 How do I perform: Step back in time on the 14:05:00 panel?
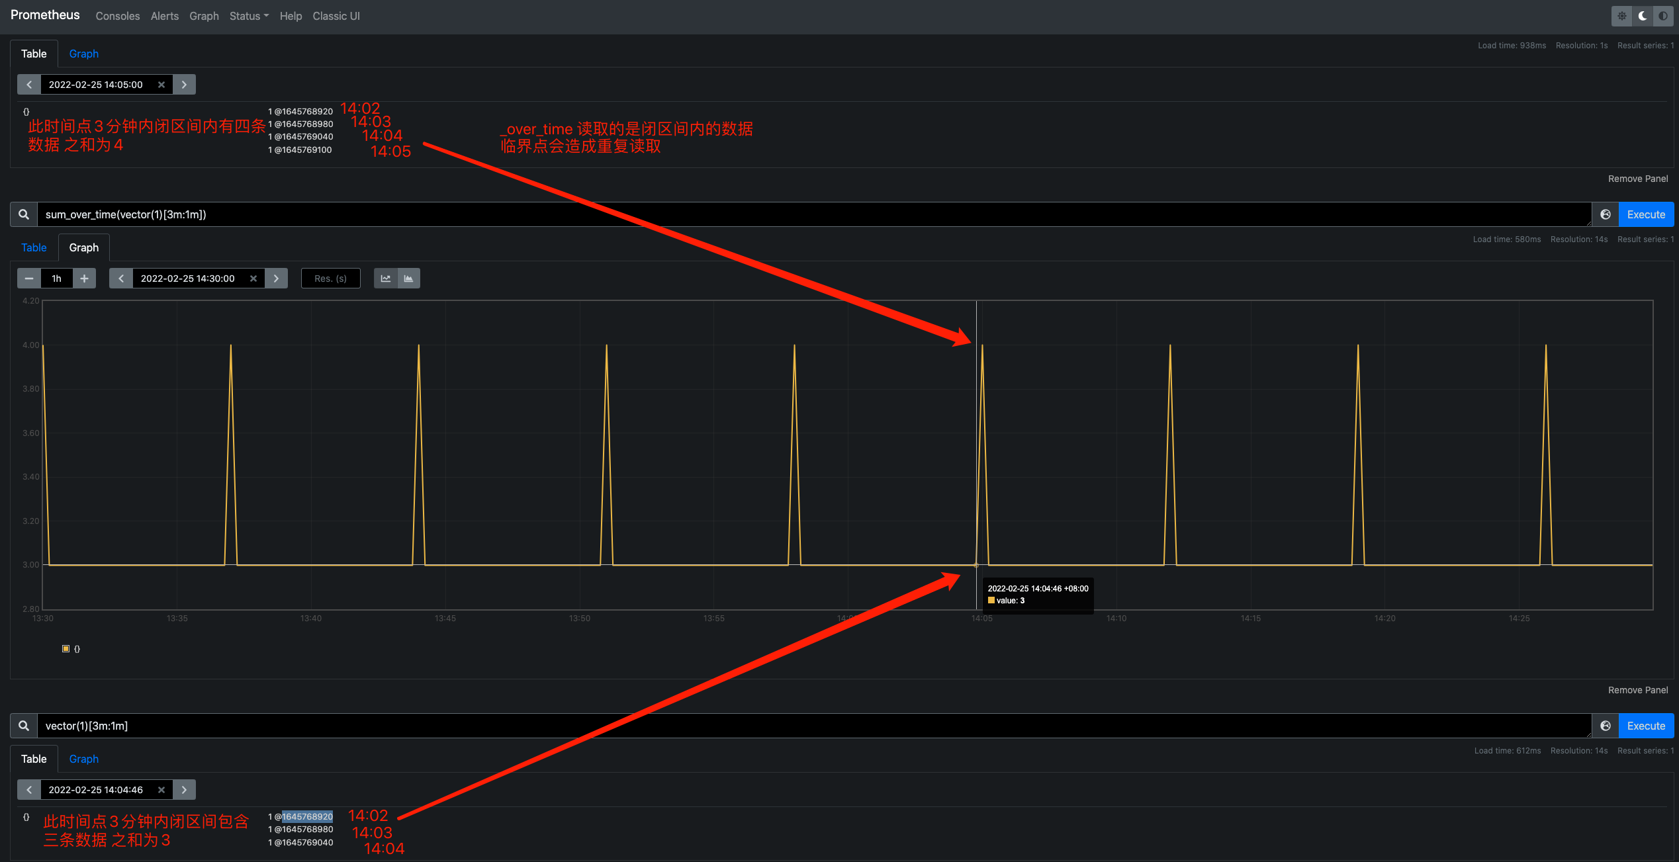(28, 84)
